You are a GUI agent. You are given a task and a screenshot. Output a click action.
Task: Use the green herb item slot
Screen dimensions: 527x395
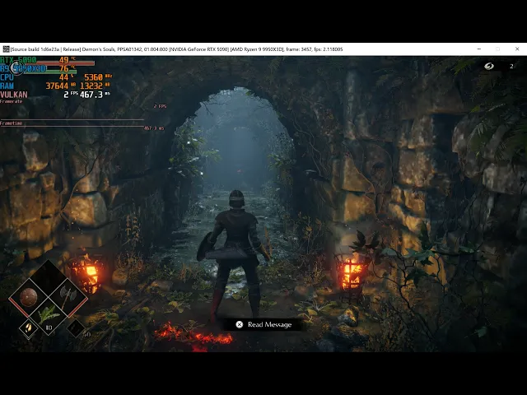[x=49, y=317]
